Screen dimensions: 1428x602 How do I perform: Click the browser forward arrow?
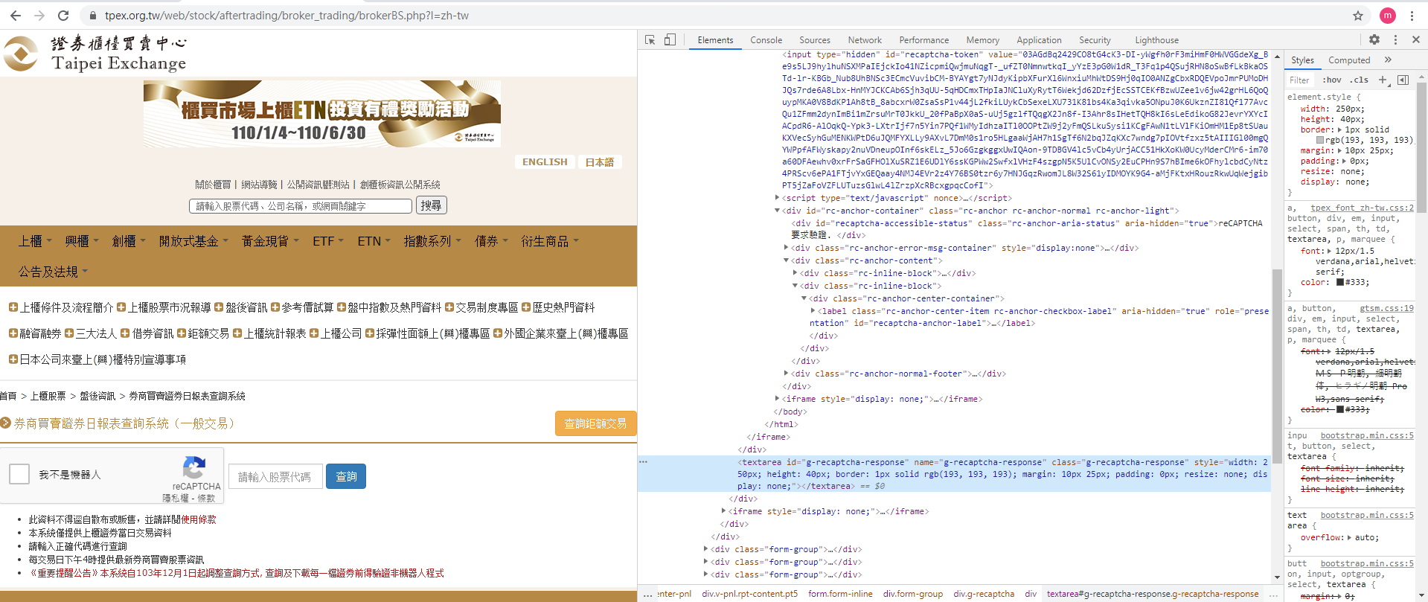[x=39, y=16]
